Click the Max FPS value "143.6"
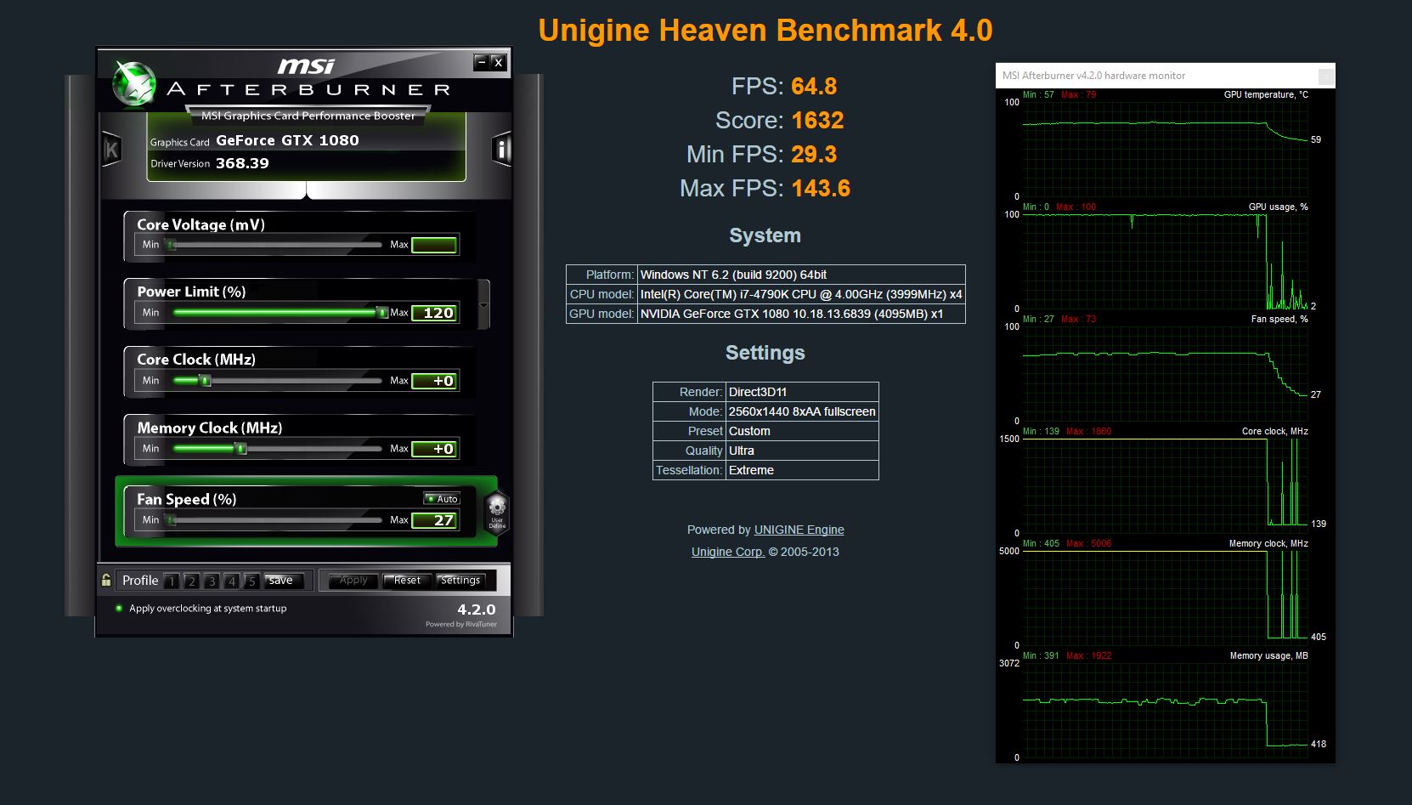 point(821,189)
